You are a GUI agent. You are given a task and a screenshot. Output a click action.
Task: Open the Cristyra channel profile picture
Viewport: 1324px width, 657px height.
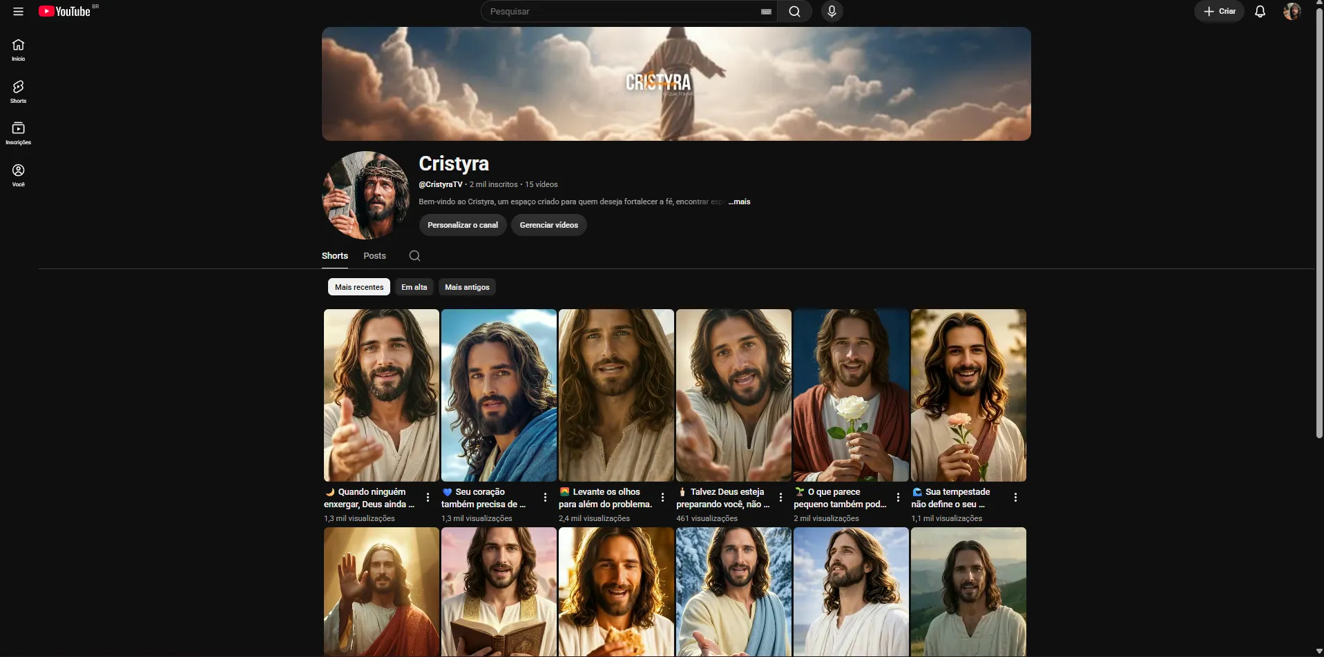366,195
